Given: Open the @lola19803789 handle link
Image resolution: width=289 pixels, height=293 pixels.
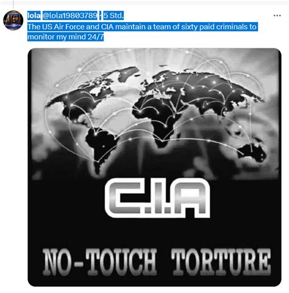Looking at the screenshot, I should [70, 16].
